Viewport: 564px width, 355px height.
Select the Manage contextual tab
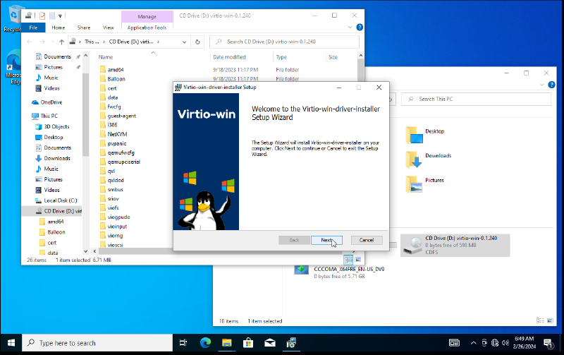147,16
